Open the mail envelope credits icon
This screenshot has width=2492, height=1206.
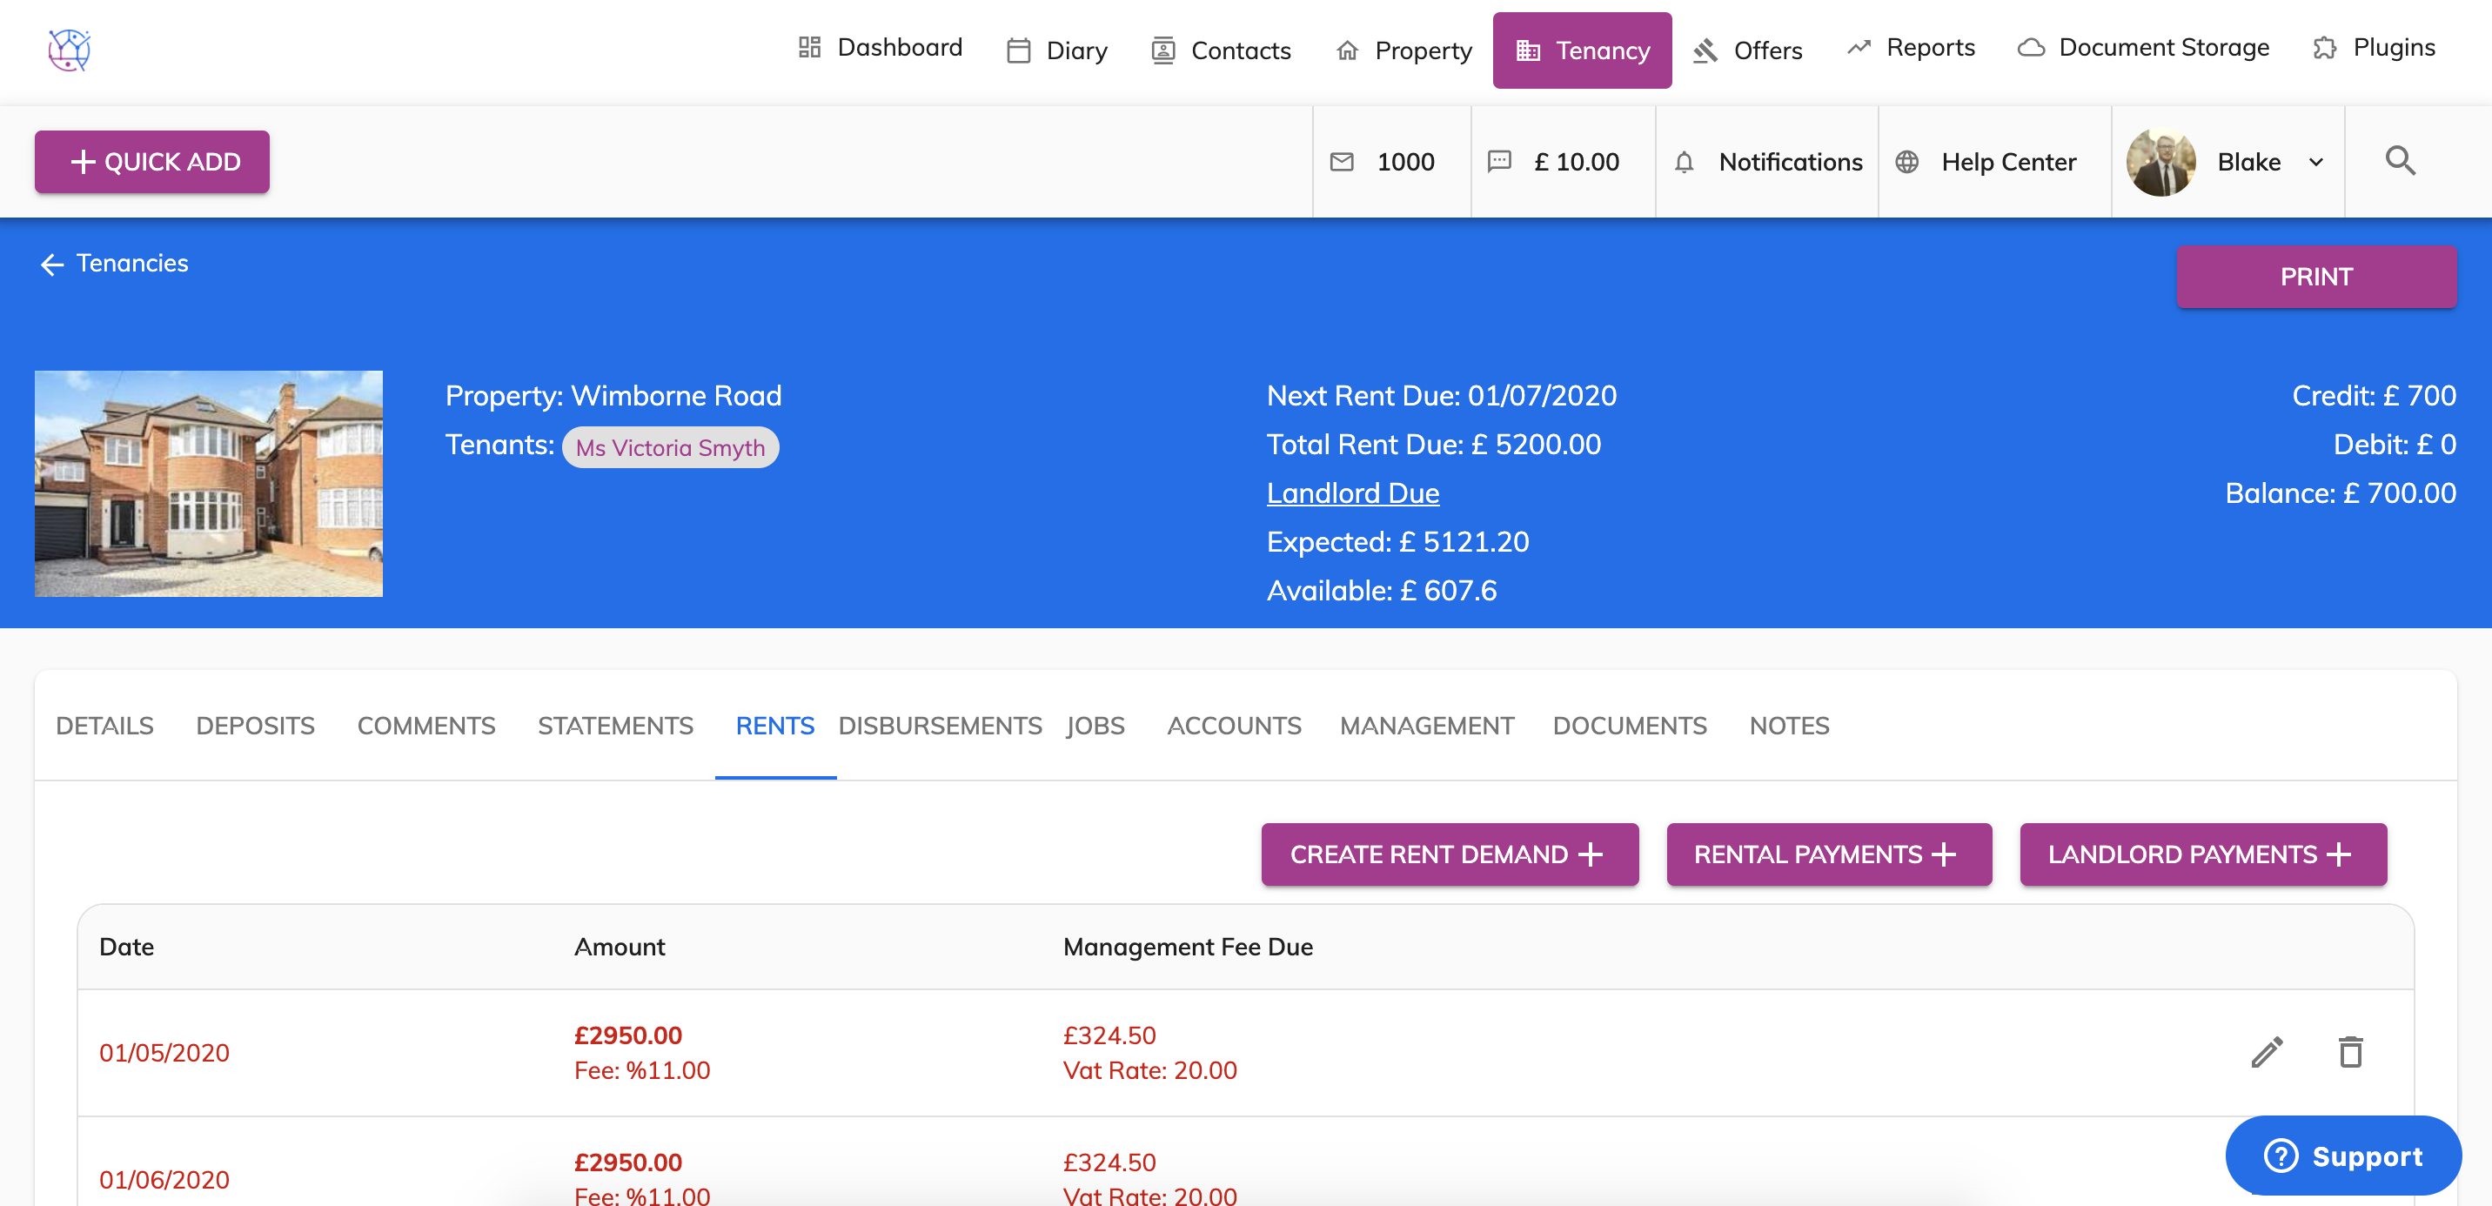[1342, 162]
